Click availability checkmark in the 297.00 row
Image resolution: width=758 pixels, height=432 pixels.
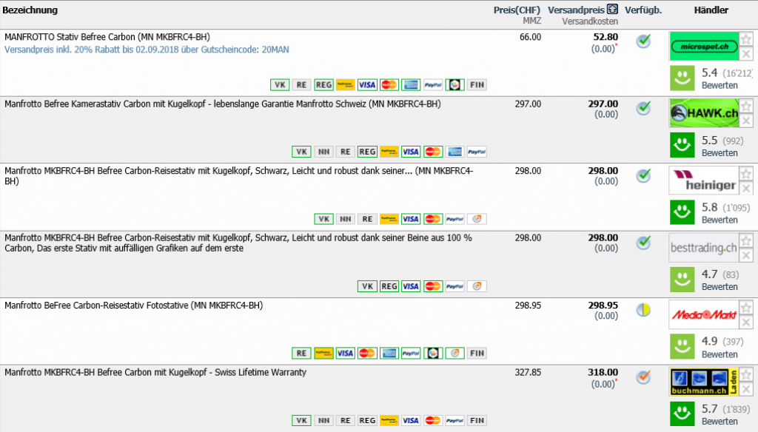(x=643, y=108)
